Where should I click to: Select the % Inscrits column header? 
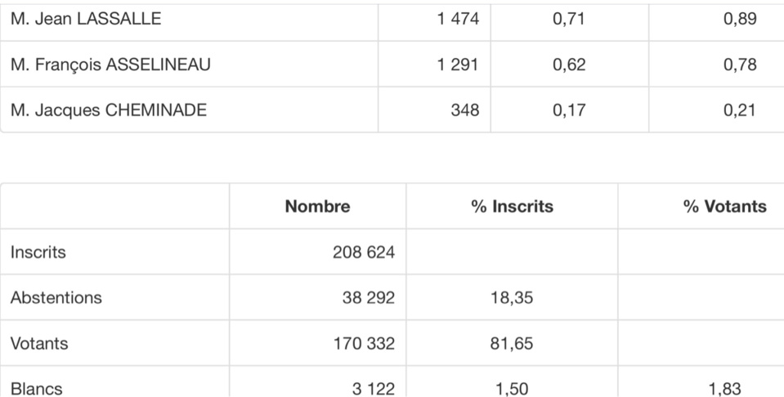tap(512, 207)
